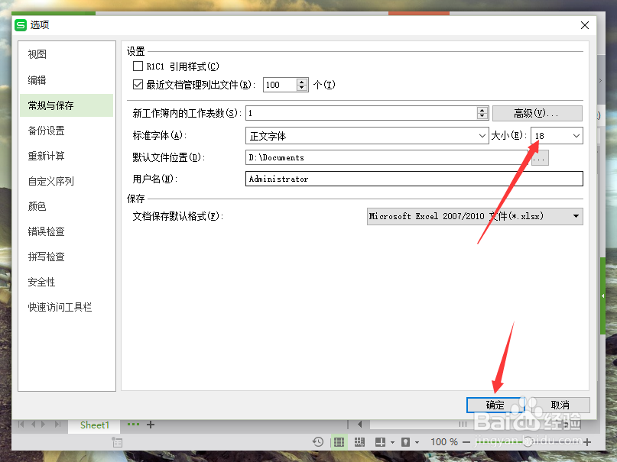This screenshot has height=462, width=617.
Task: Click the green sheet list dots icon
Action: click(133, 425)
